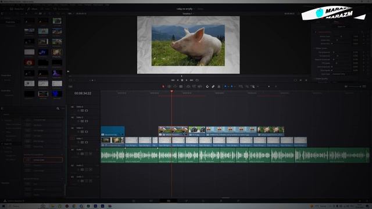Lock the Video 4 track

click(78, 111)
